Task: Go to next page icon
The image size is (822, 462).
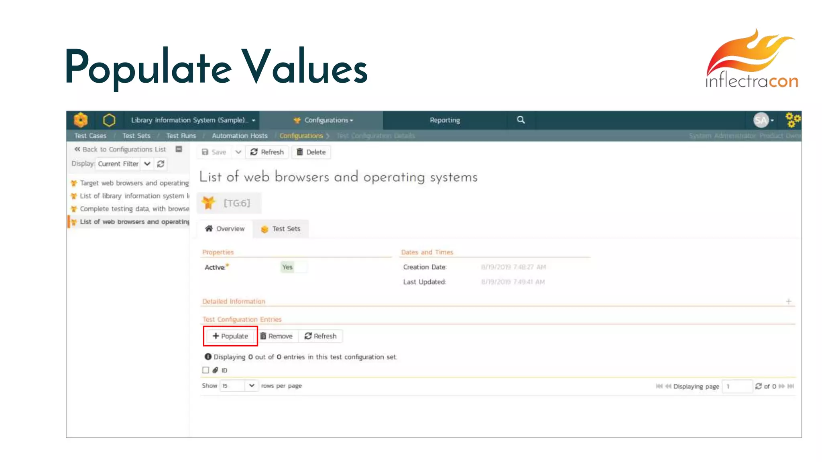Action: pos(781,386)
